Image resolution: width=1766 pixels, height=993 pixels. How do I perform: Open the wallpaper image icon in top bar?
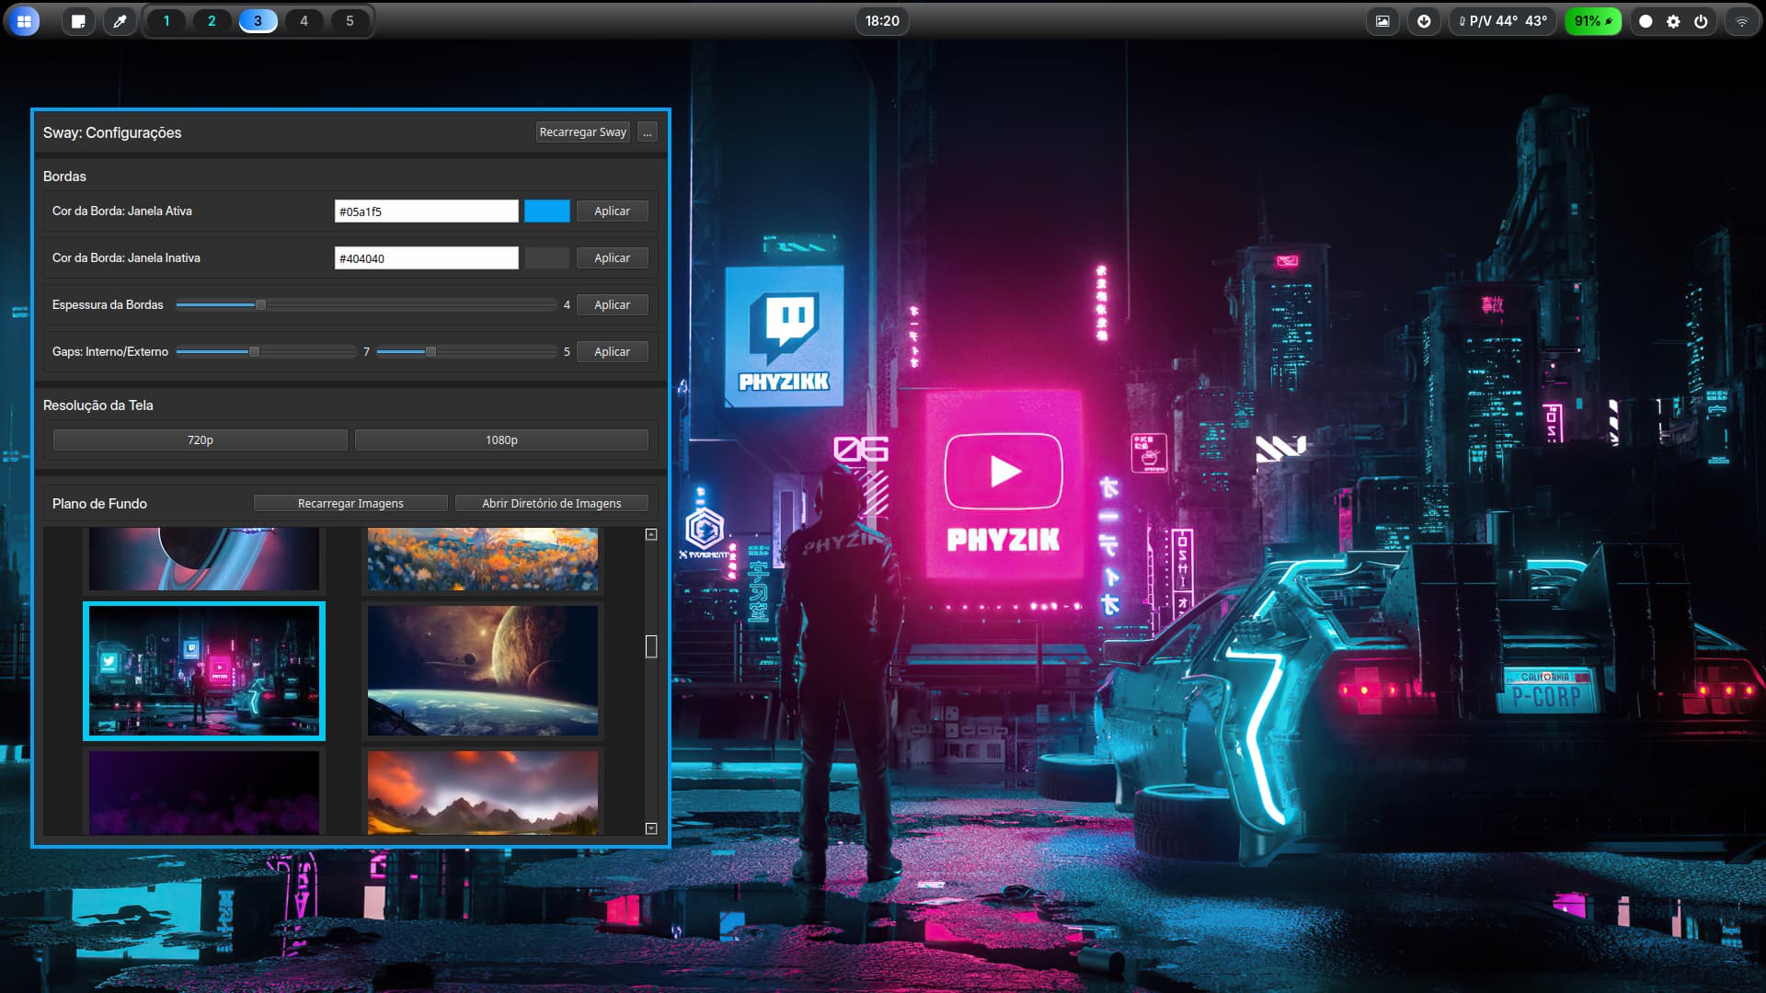click(x=1382, y=21)
